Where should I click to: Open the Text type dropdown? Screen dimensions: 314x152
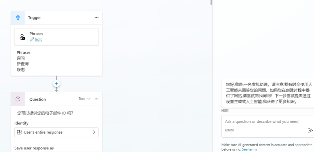click(x=85, y=99)
